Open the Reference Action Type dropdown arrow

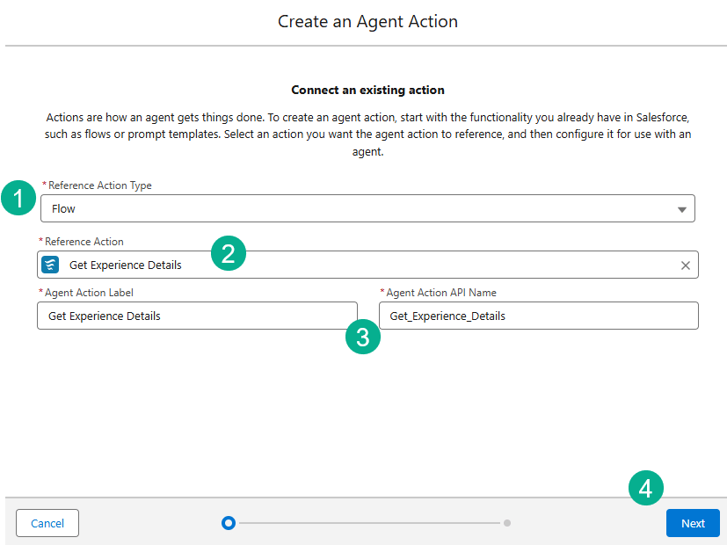click(x=681, y=209)
